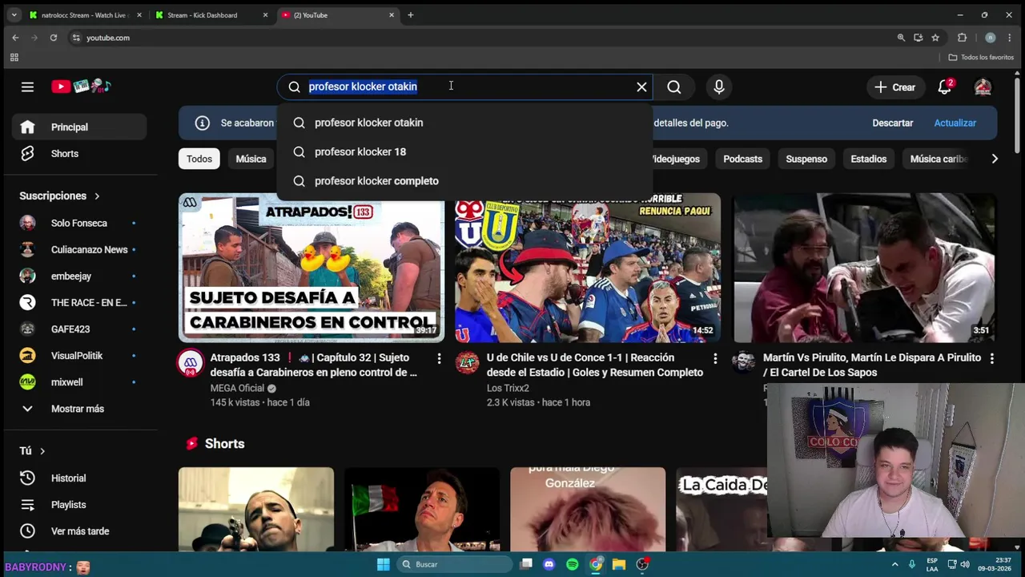Open the mixwell subscription
Screen dimensions: 1025x577
(79, 382)
